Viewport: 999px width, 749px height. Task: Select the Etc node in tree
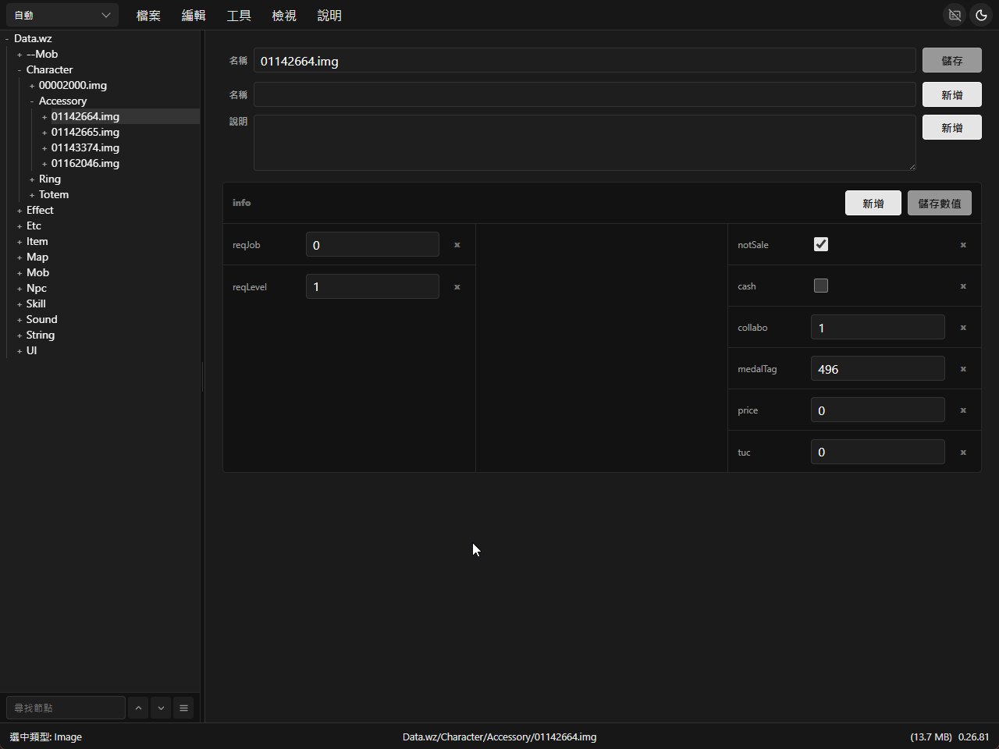click(34, 225)
